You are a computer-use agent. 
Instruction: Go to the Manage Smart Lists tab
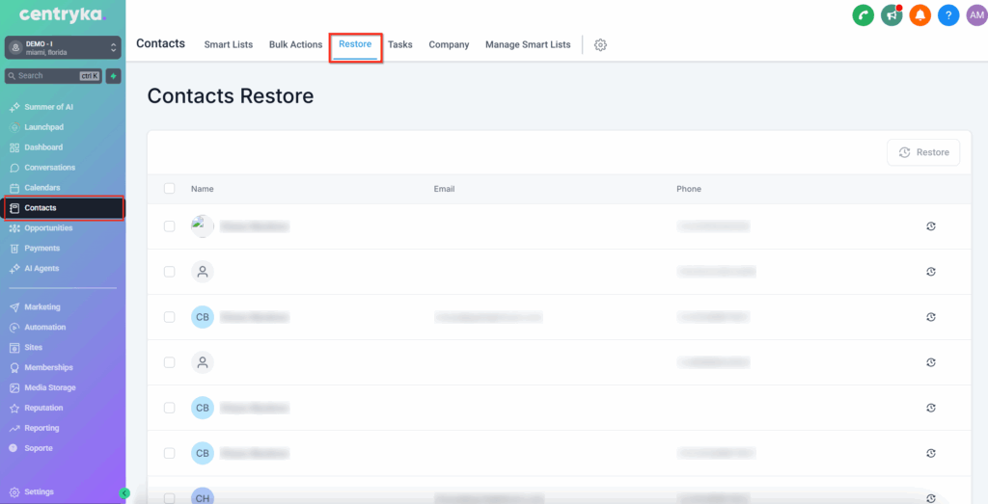pos(528,45)
